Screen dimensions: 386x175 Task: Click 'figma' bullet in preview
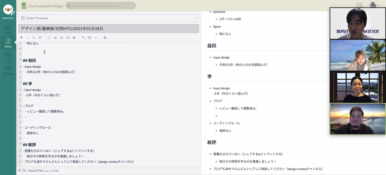(x=217, y=27)
